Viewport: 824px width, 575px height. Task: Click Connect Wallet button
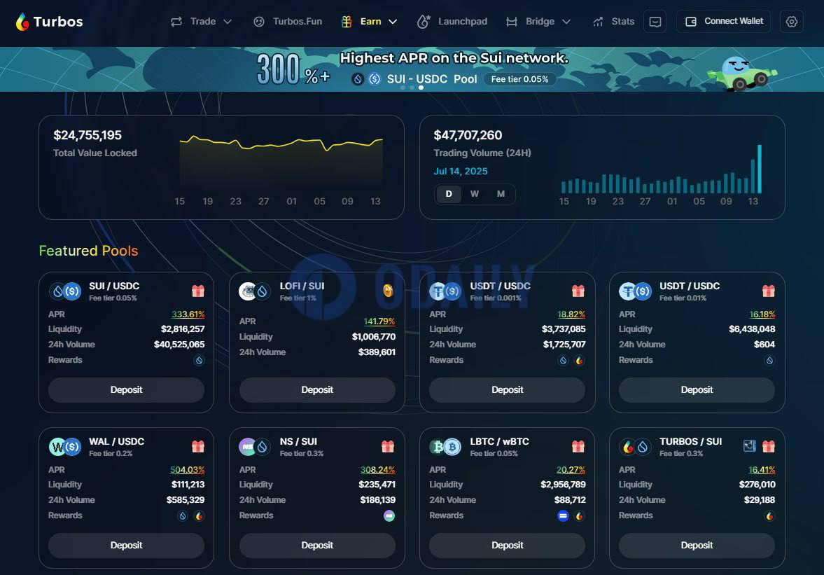pyautogui.click(x=724, y=21)
